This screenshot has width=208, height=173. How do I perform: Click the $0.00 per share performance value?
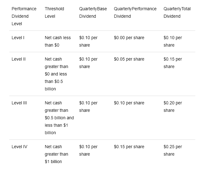[129, 38]
